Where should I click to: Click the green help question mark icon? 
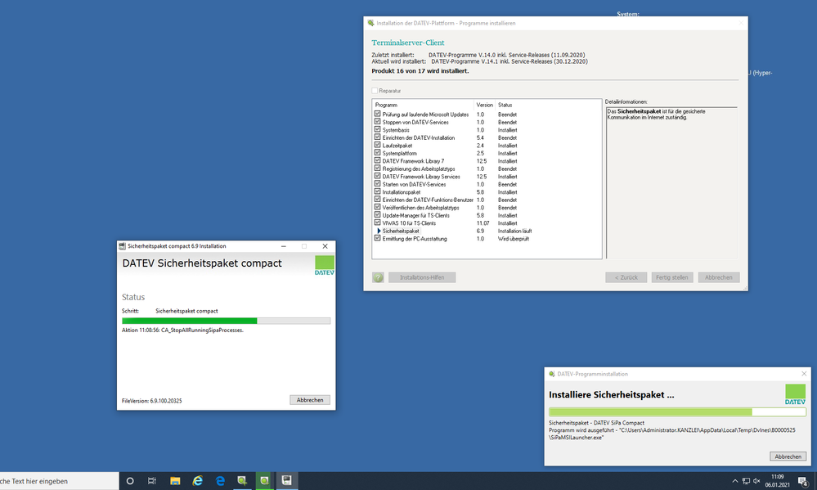378,277
